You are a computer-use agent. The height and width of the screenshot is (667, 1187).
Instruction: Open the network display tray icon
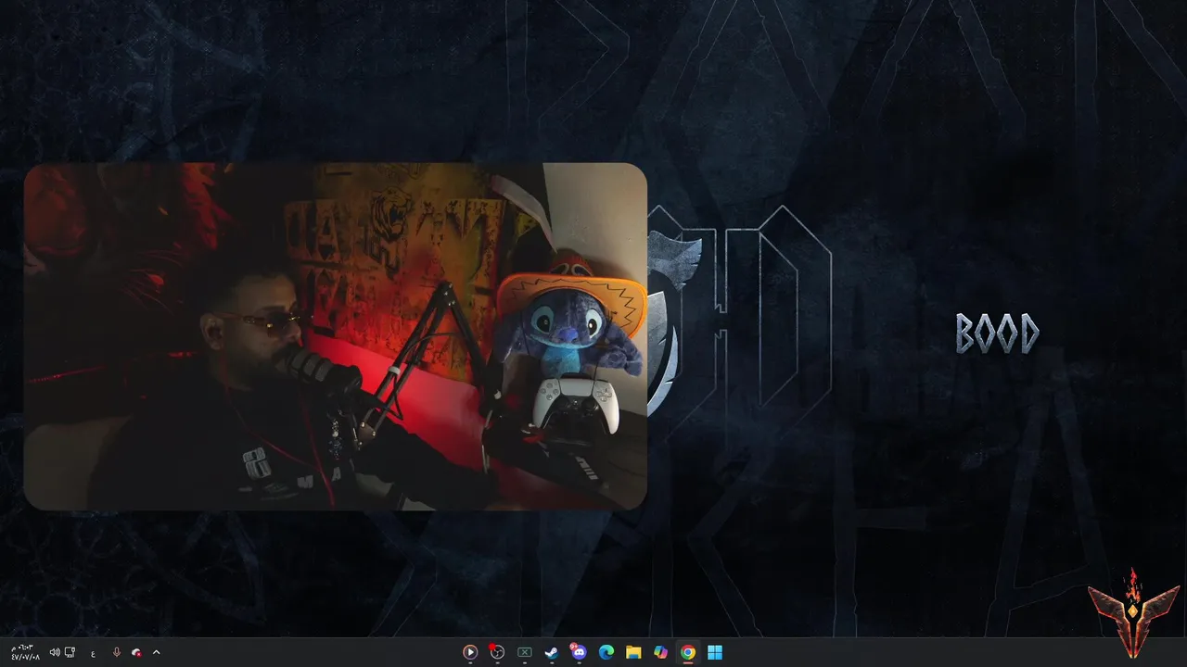(70, 652)
